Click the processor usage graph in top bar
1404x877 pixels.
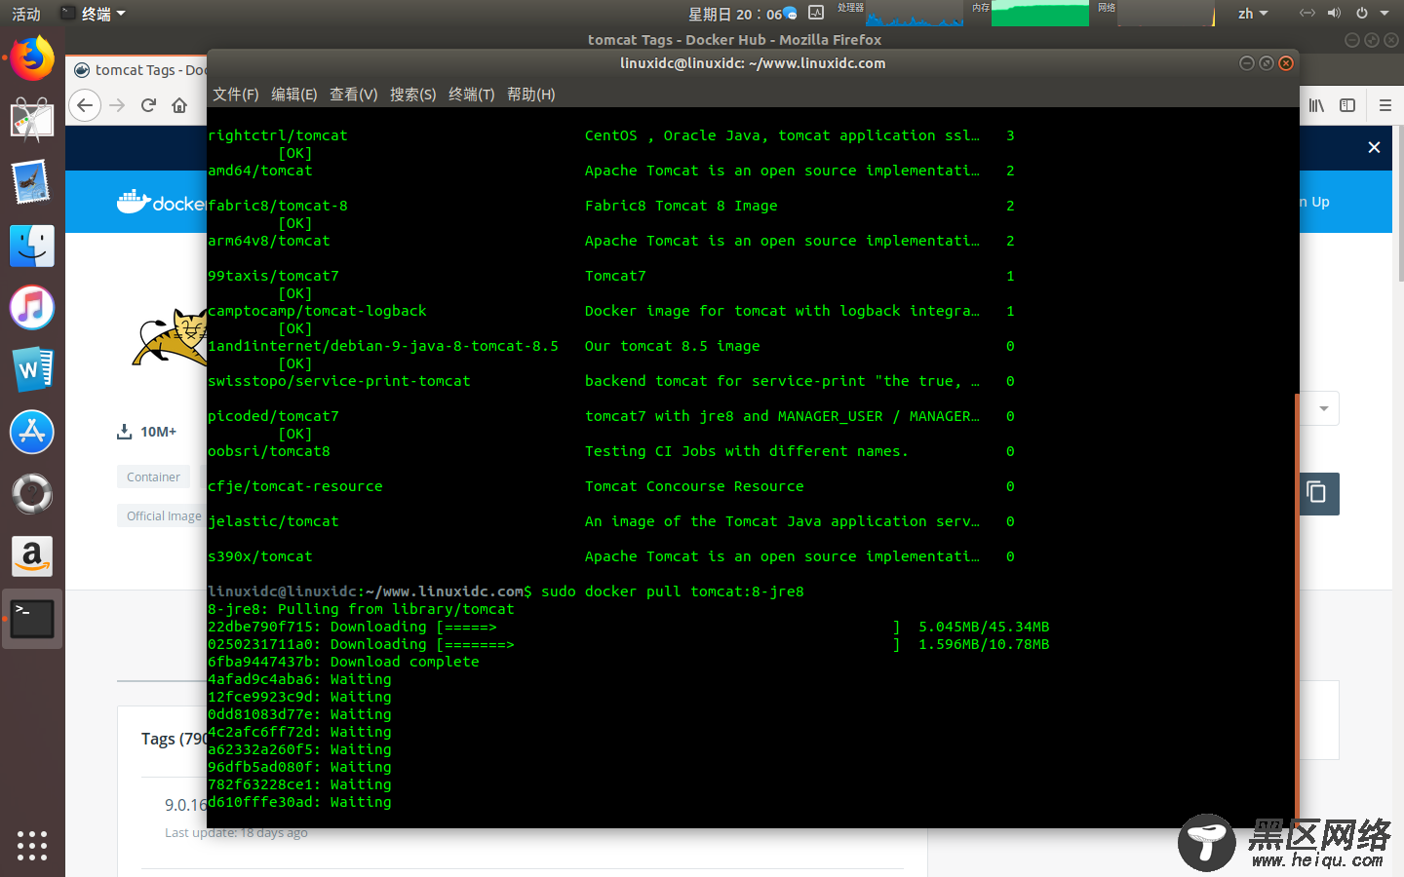[914, 14]
